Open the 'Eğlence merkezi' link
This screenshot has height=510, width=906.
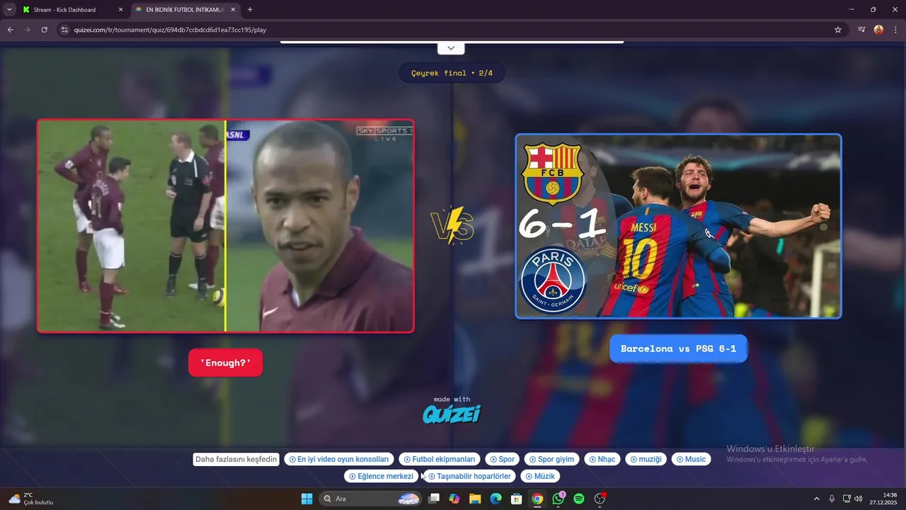[x=381, y=476]
